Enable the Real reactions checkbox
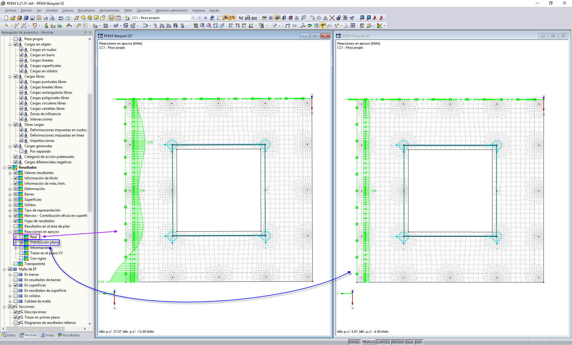Image resolution: width=572 pixels, height=345 pixels. 21,237
